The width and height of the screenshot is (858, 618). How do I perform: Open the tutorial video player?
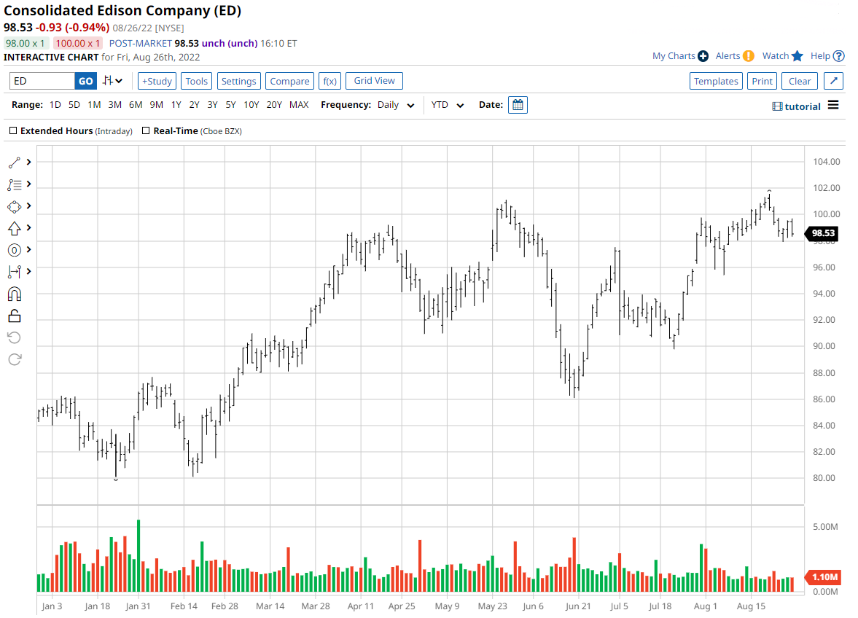[x=798, y=106]
